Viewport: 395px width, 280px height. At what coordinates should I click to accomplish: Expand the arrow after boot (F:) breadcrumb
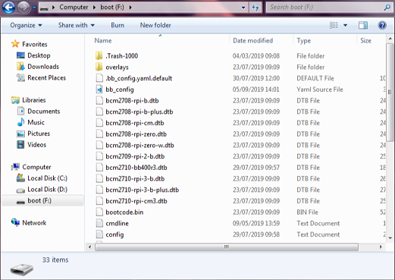pos(130,8)
